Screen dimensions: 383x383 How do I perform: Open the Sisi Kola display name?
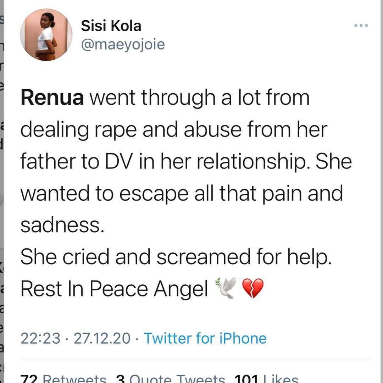coord(111,26)
